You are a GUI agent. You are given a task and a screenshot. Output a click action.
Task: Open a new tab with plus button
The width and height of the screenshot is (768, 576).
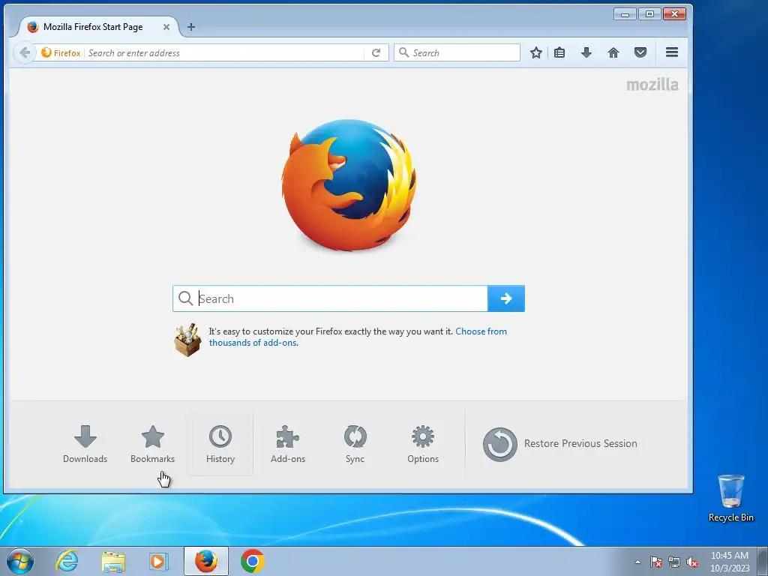point(191,27)
